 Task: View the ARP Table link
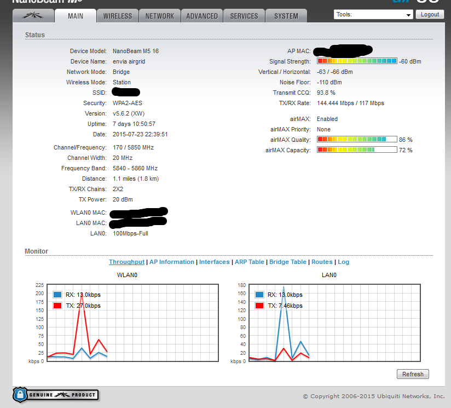[x=250, y=262]
